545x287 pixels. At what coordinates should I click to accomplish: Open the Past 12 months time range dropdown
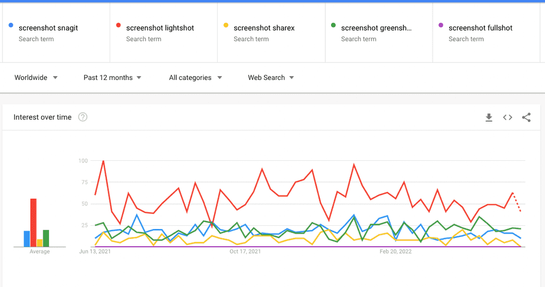(112, 78)
